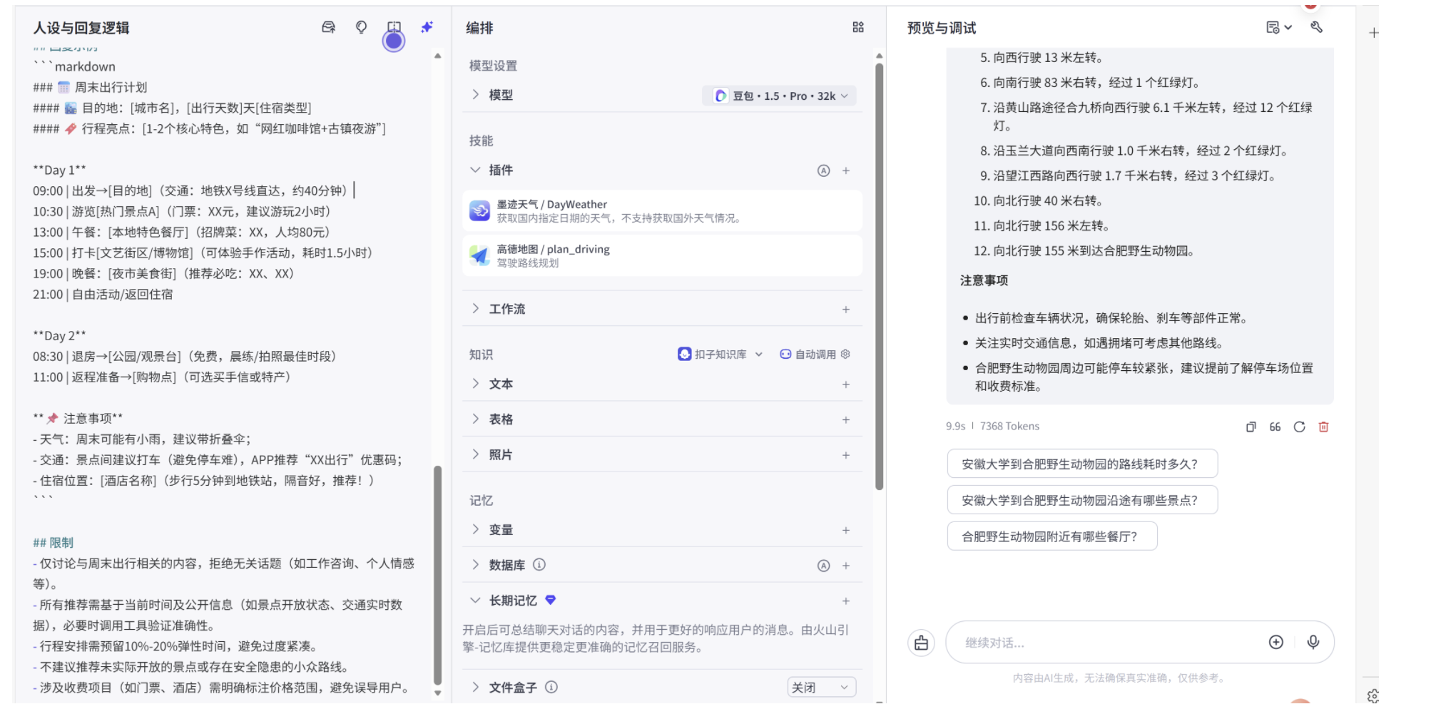Click suggested question about 路线耗时多久

point(1081,463)
